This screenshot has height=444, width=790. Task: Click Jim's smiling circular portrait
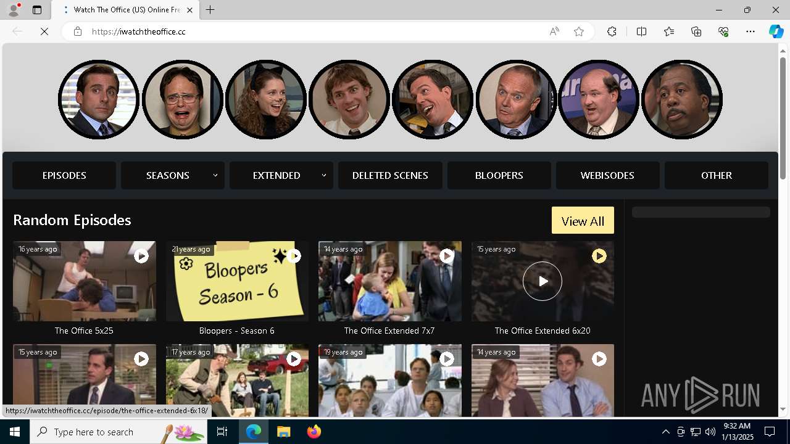point(349,99)
